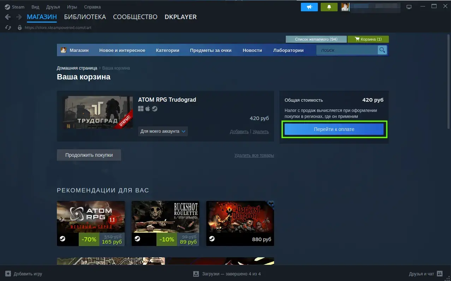
Task: Switch to the МАГАЗИН tab
Action: (42, 17)
